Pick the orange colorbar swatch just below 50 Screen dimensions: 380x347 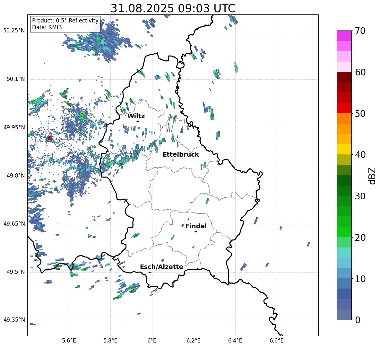(x=344, y=118)
